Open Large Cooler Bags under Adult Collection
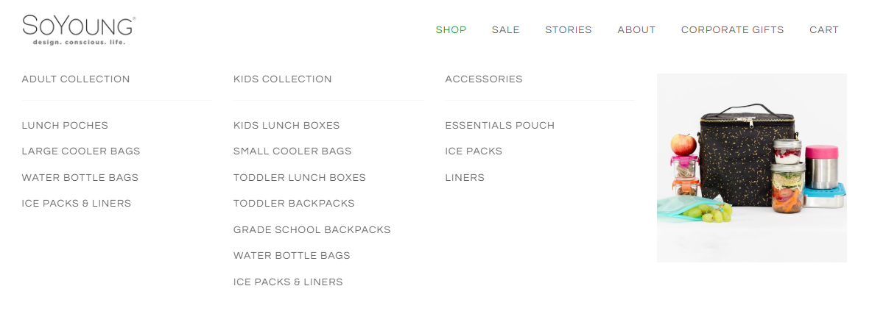The image size is (886, 311). (81, 151)
